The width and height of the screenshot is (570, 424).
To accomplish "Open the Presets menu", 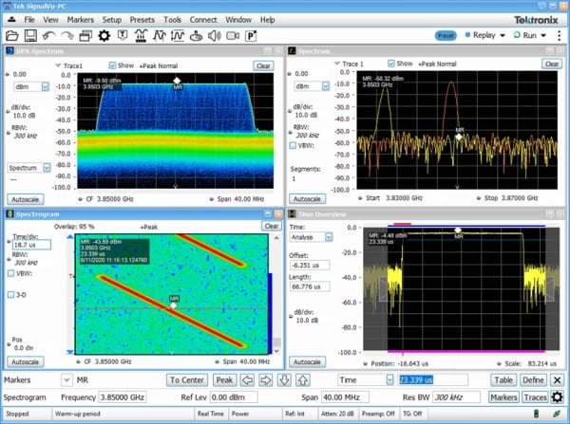I will (x=144, y=19).
